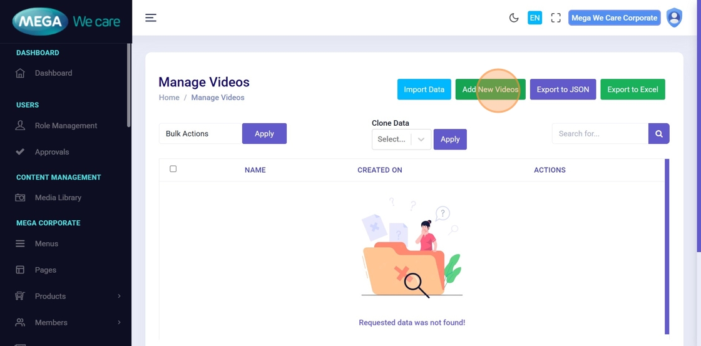Viewport: 701px width, 346px height.
Task: Click the Products cart icon
Action: click(x=20, y=297)
